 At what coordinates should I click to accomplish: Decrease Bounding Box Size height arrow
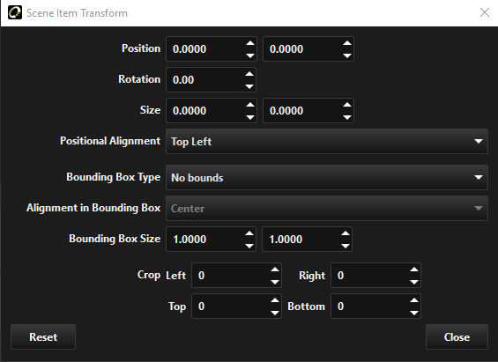tap(346, 246)
